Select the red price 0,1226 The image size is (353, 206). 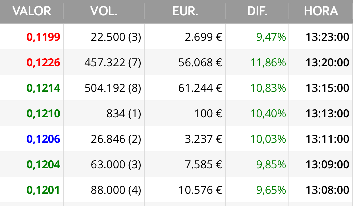pyautogui.click(x=43, y=63)
